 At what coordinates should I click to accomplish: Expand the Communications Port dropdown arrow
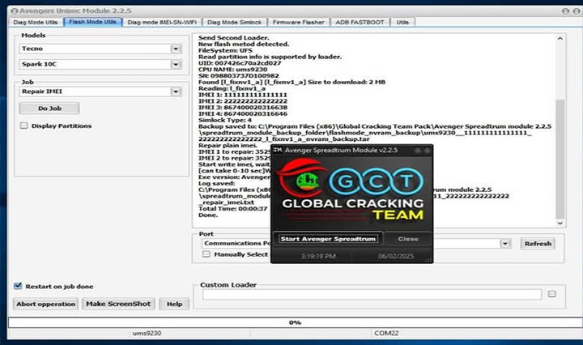tap(504, 244)
